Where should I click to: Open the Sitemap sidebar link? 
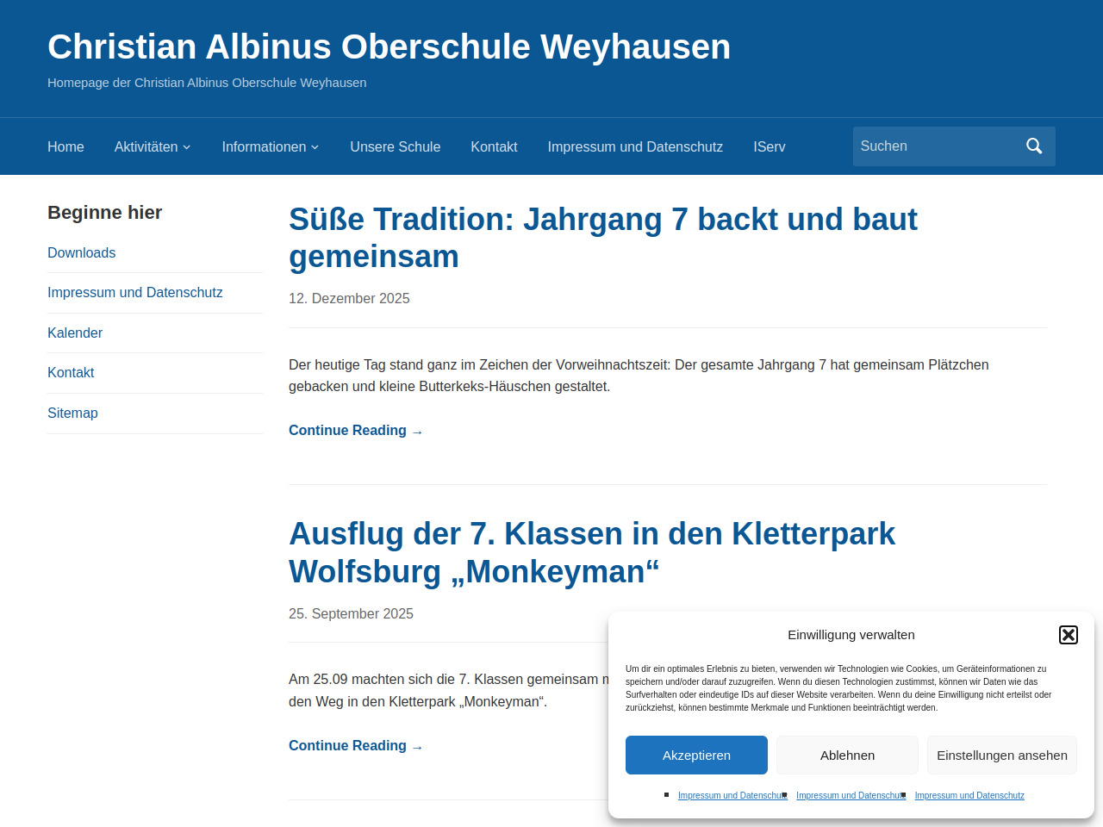(72, 413)
